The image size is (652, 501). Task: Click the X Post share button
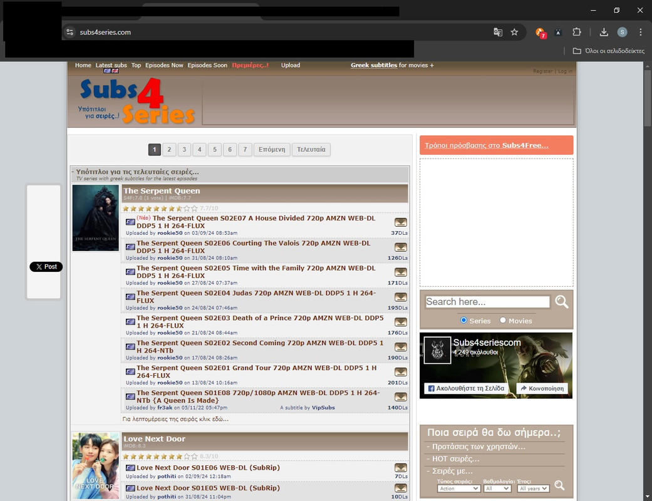(x=46, y=267)
